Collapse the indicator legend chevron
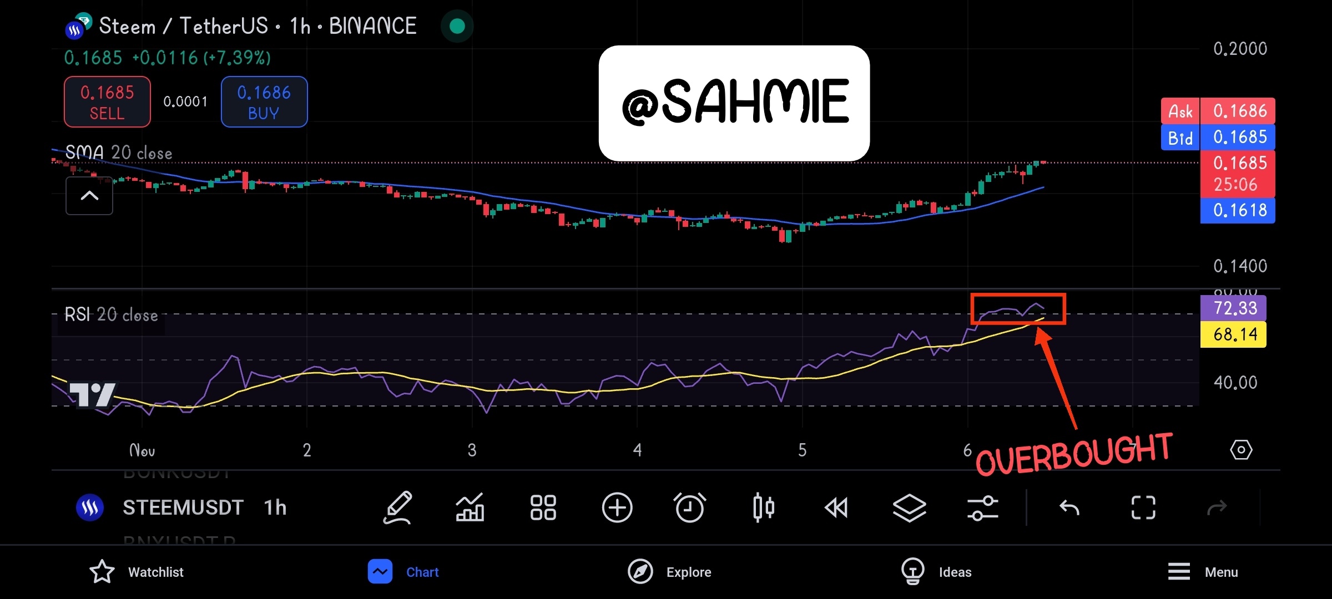The width and height of the screenshot is (1332, 599). 89,196
